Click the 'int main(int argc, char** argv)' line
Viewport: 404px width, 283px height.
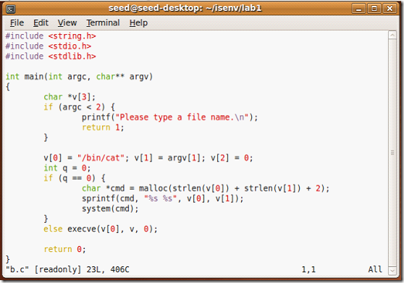(x=80, y=77)
